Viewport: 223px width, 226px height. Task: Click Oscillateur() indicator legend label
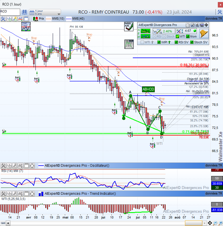(x=77, y=166)
